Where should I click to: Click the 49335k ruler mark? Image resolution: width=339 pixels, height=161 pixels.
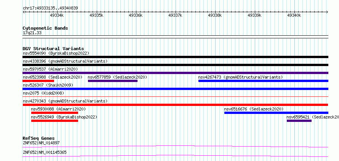pyautogui.click(x=96, y=15)
